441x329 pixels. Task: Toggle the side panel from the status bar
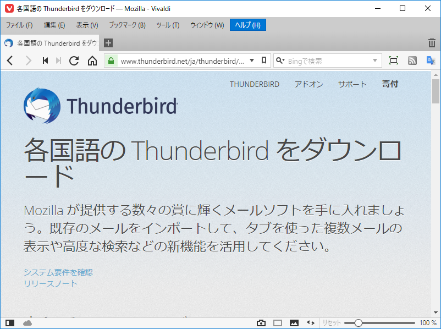(10, 323)
